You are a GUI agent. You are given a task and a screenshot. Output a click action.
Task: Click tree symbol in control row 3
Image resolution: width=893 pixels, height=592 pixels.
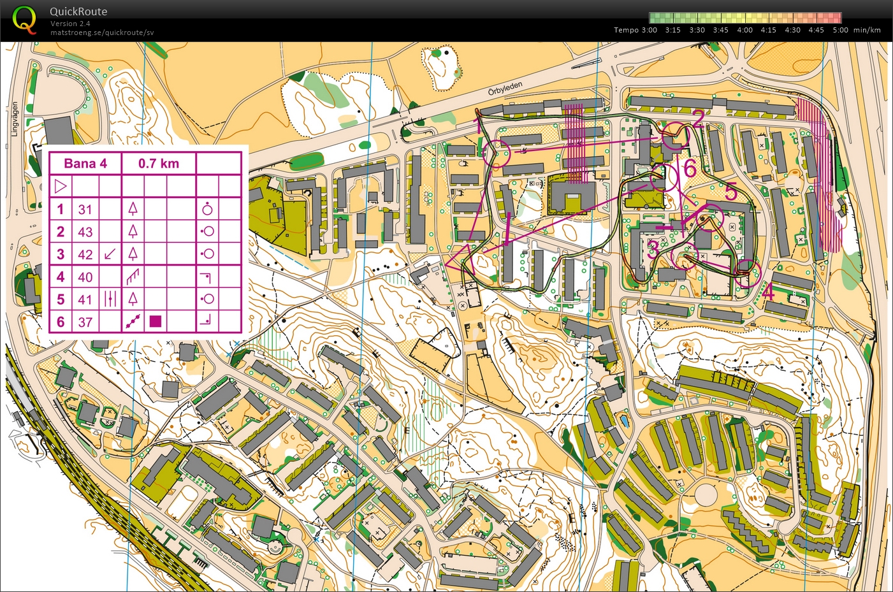[x=133, y=254]
